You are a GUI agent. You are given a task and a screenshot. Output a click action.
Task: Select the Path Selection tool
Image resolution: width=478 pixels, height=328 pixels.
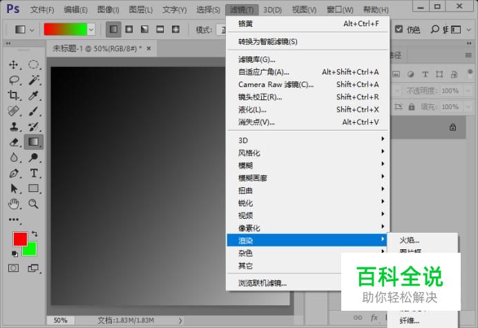pyautogui.click(x=14, y=189)
